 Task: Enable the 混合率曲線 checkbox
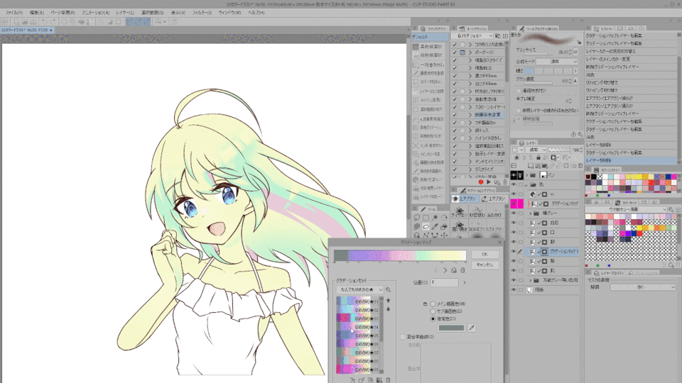pyautogui.click(x=402, y=336)
